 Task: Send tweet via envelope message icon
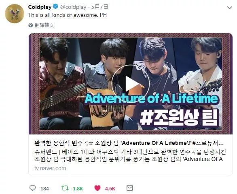[130, 188]
